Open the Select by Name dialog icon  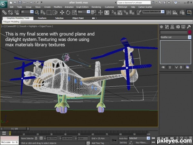tap(43, 13)
